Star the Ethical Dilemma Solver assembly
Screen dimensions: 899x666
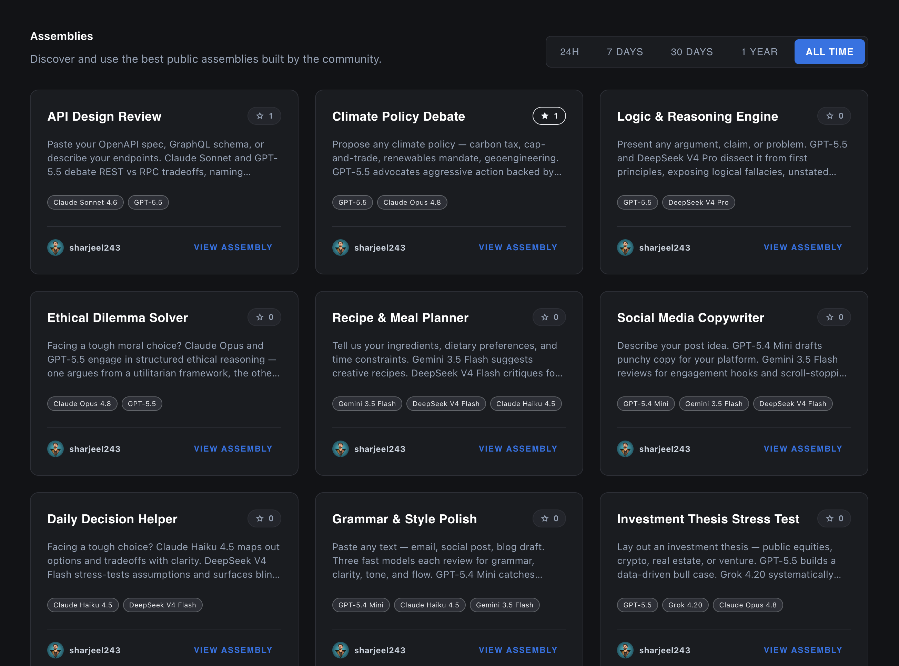tap(264, 317)
